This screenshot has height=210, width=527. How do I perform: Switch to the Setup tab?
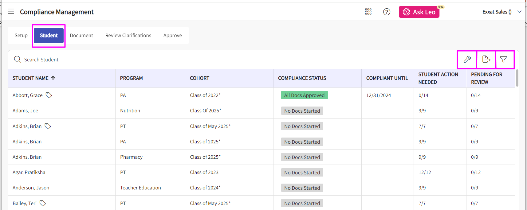click(21, 36)
